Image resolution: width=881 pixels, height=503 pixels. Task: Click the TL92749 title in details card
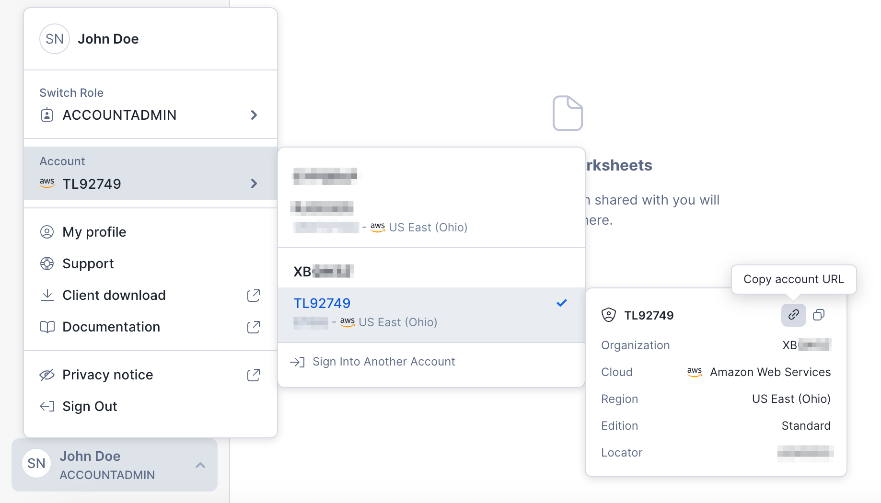tap(649, 315)
